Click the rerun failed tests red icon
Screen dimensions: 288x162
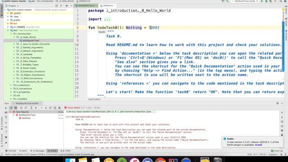[6, 112]
